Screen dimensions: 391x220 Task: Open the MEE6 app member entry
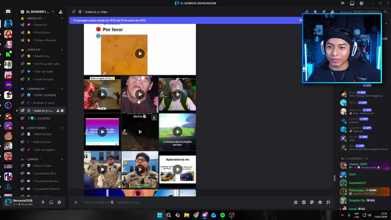point(364,103)
